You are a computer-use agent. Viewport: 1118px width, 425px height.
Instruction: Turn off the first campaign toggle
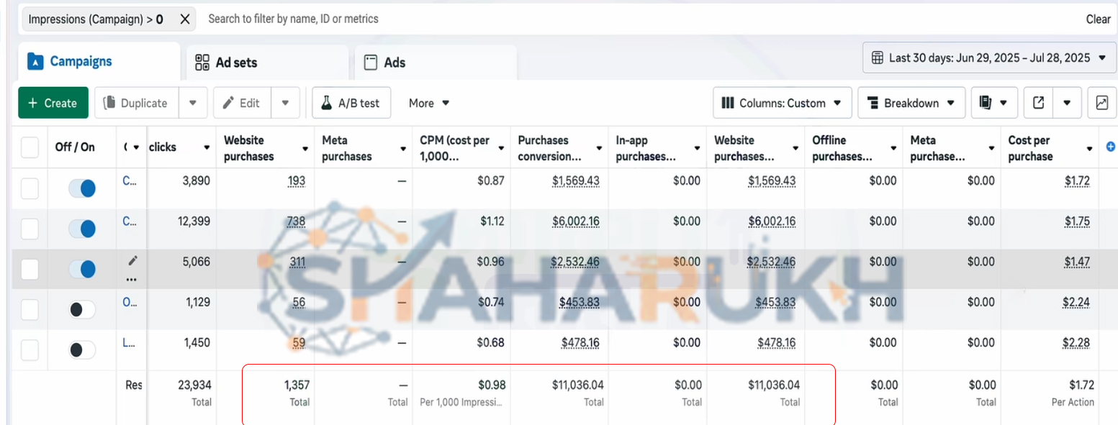click(82, 188)
